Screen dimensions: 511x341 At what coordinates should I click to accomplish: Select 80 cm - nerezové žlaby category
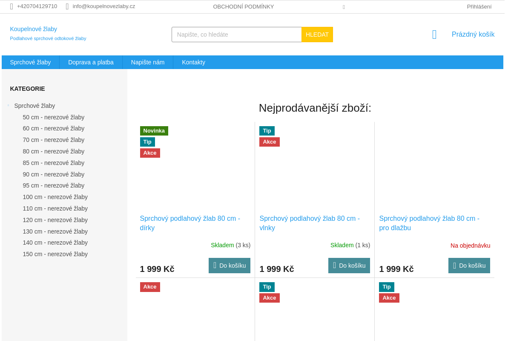(54, 151)
